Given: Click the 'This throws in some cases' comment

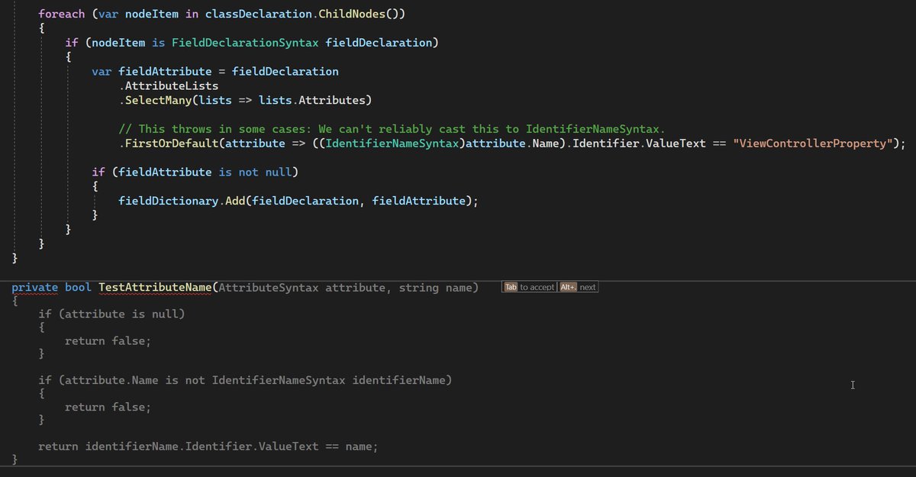Looking at the screenshot, I should pyautogui.click(x=392, y=129).
